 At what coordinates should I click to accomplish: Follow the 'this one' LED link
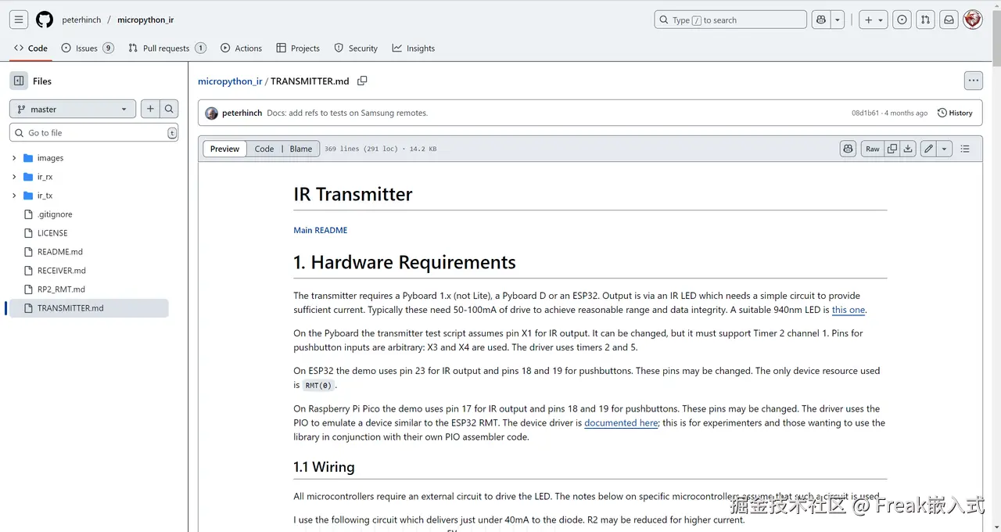pos(849,310)
